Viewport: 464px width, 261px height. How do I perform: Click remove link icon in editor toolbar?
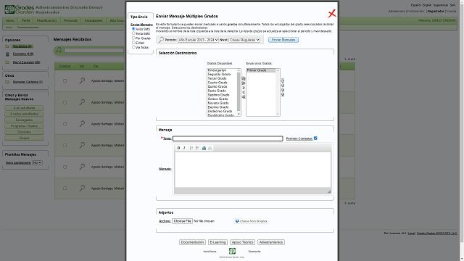point(210,148)
